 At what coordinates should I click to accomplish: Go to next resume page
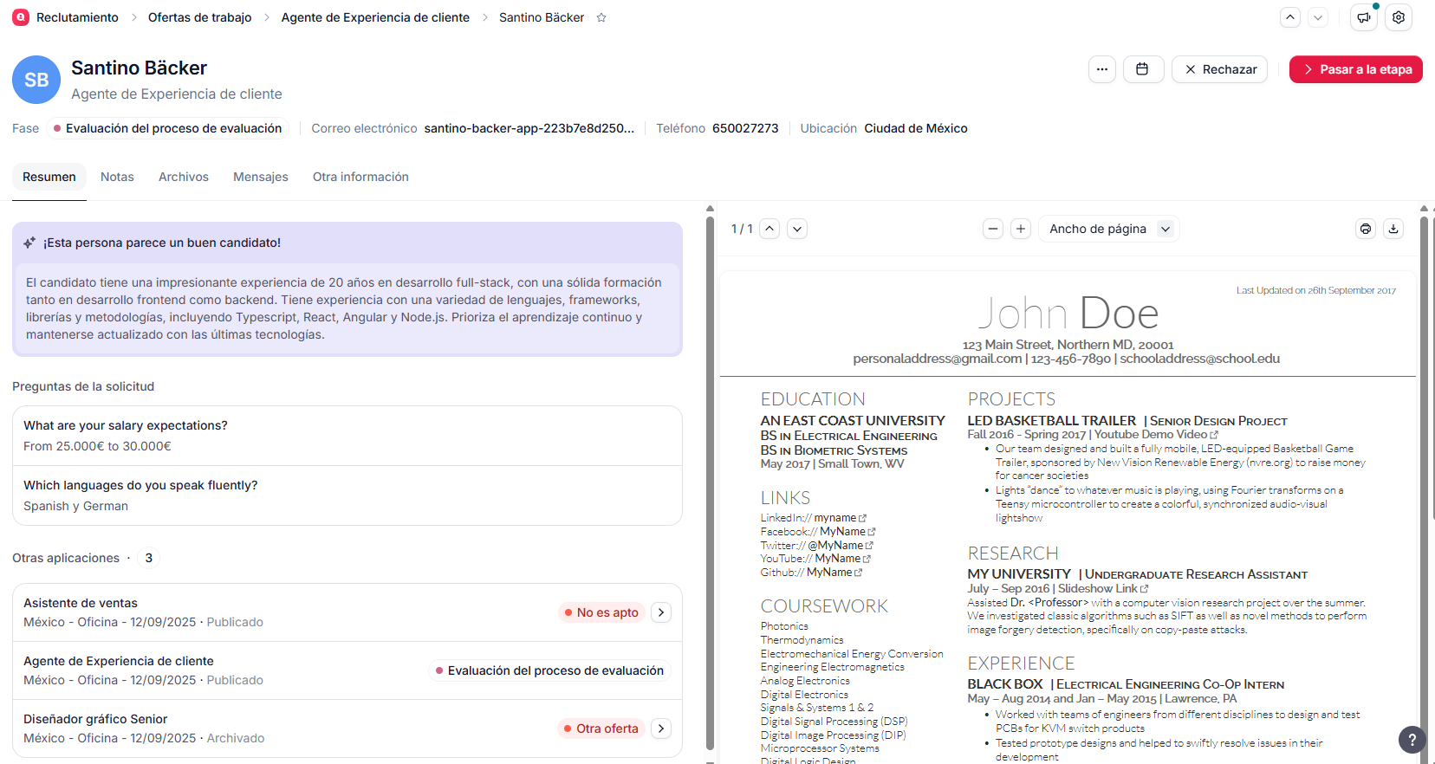coord(797,229)
